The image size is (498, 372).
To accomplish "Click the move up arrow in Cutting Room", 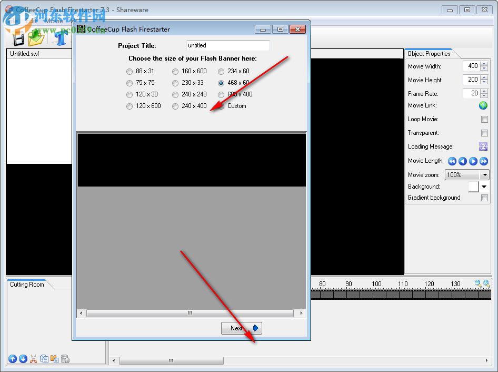I will pos(13,359).
